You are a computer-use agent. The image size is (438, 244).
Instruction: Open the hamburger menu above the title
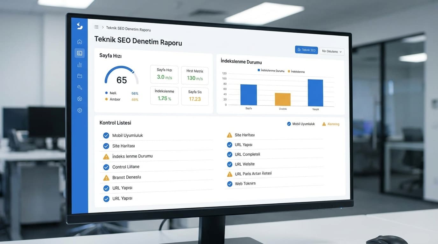96,27
